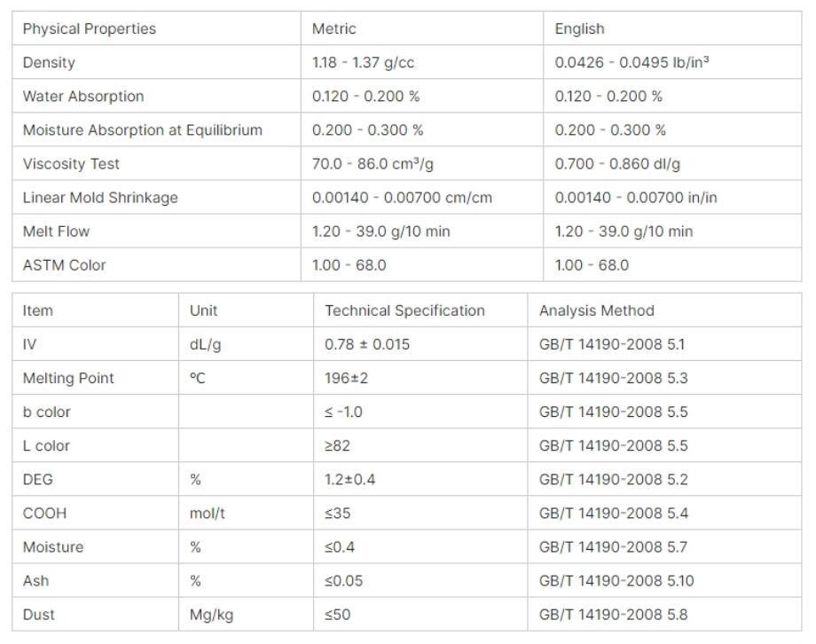Select the IV specification 0.78 ± 0.015
Viewport: 816px width, 644px height.
[367, 344]
